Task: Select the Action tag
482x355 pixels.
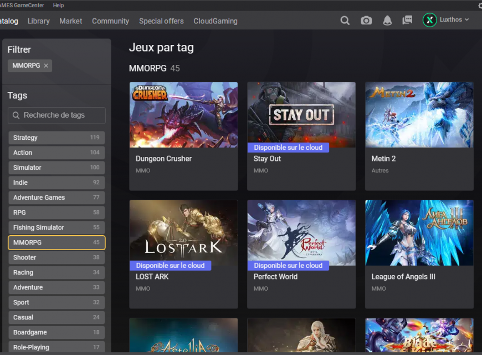Action: click(x=57, y=153)
